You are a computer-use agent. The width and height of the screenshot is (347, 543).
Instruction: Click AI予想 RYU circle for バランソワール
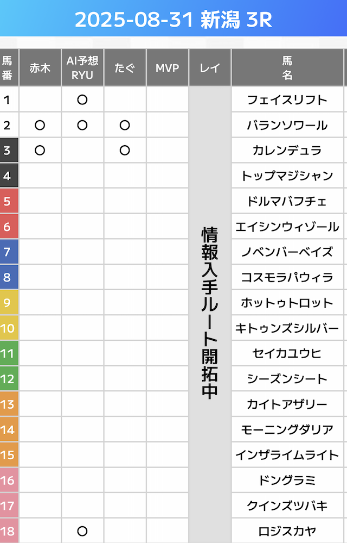click(x=82, y=126)
